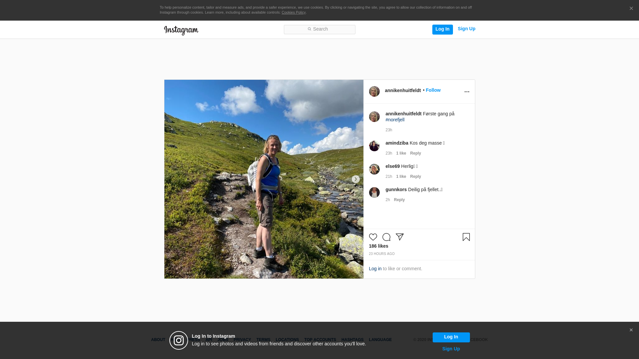View the 186 likes list
639x359 pixels.
pyautogui.click(x=378, y=246)
